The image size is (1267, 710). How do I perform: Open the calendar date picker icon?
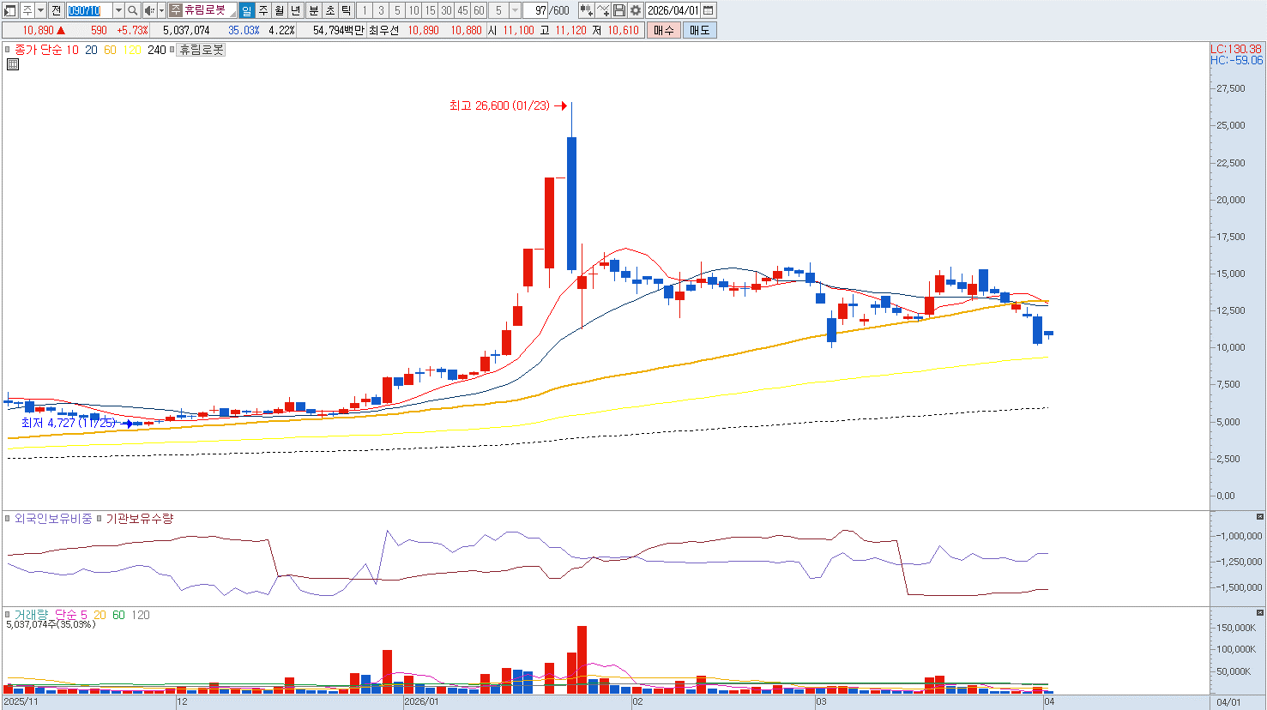tap(708, 10)
